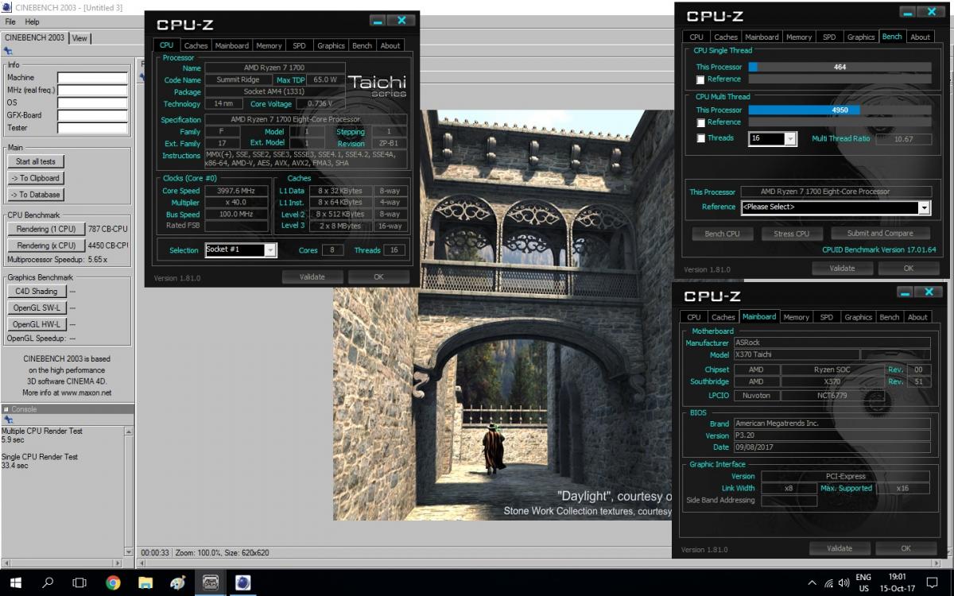Open File Explorer from the taskbar
The height and width of the screenshot is (596, 954).
[145, 582]
